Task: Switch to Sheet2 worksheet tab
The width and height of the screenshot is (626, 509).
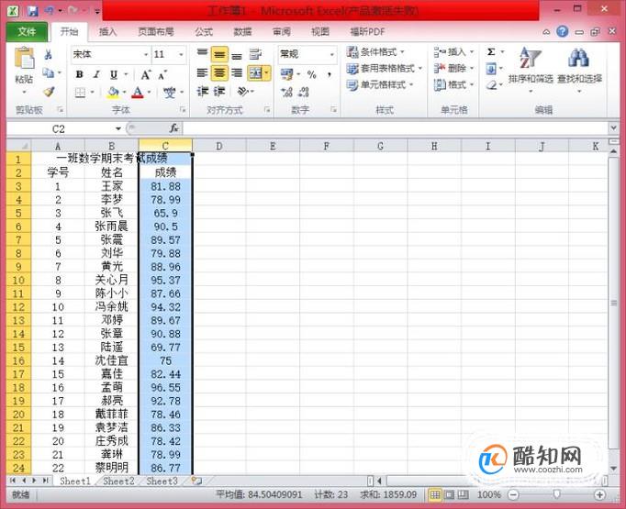Action: click(118, 481)
